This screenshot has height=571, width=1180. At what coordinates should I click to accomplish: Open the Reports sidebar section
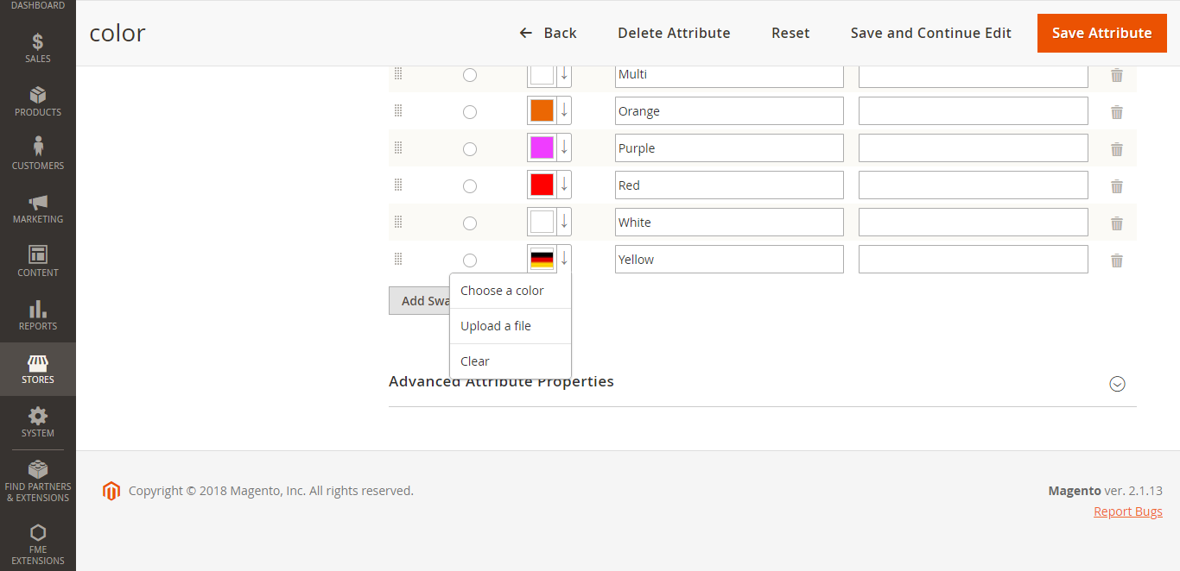pyautogui.click(x=38, y=316)
